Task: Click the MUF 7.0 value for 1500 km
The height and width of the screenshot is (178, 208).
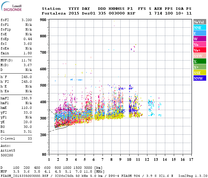Action: (x=78, y=172)
